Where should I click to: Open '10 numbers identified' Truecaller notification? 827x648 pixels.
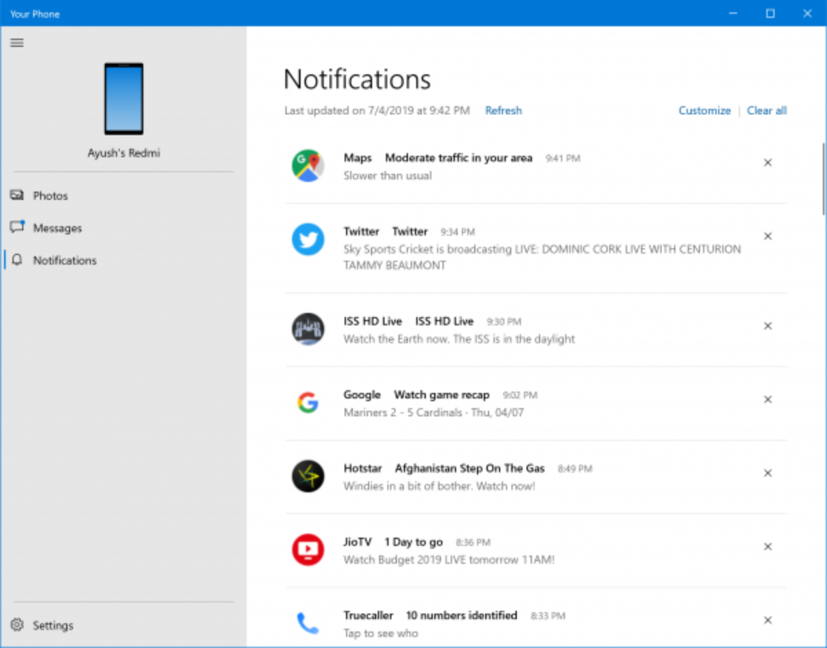pyautogui.click(x=462, y=616)
